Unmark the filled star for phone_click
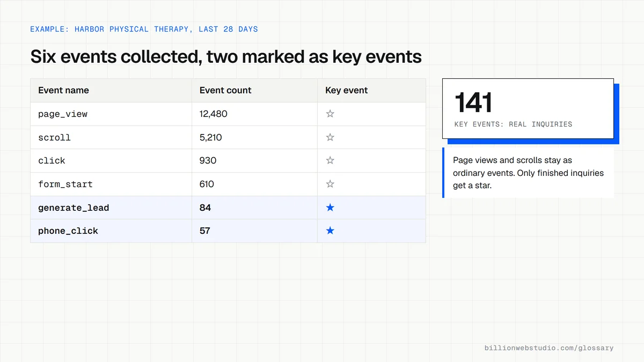 330,231
